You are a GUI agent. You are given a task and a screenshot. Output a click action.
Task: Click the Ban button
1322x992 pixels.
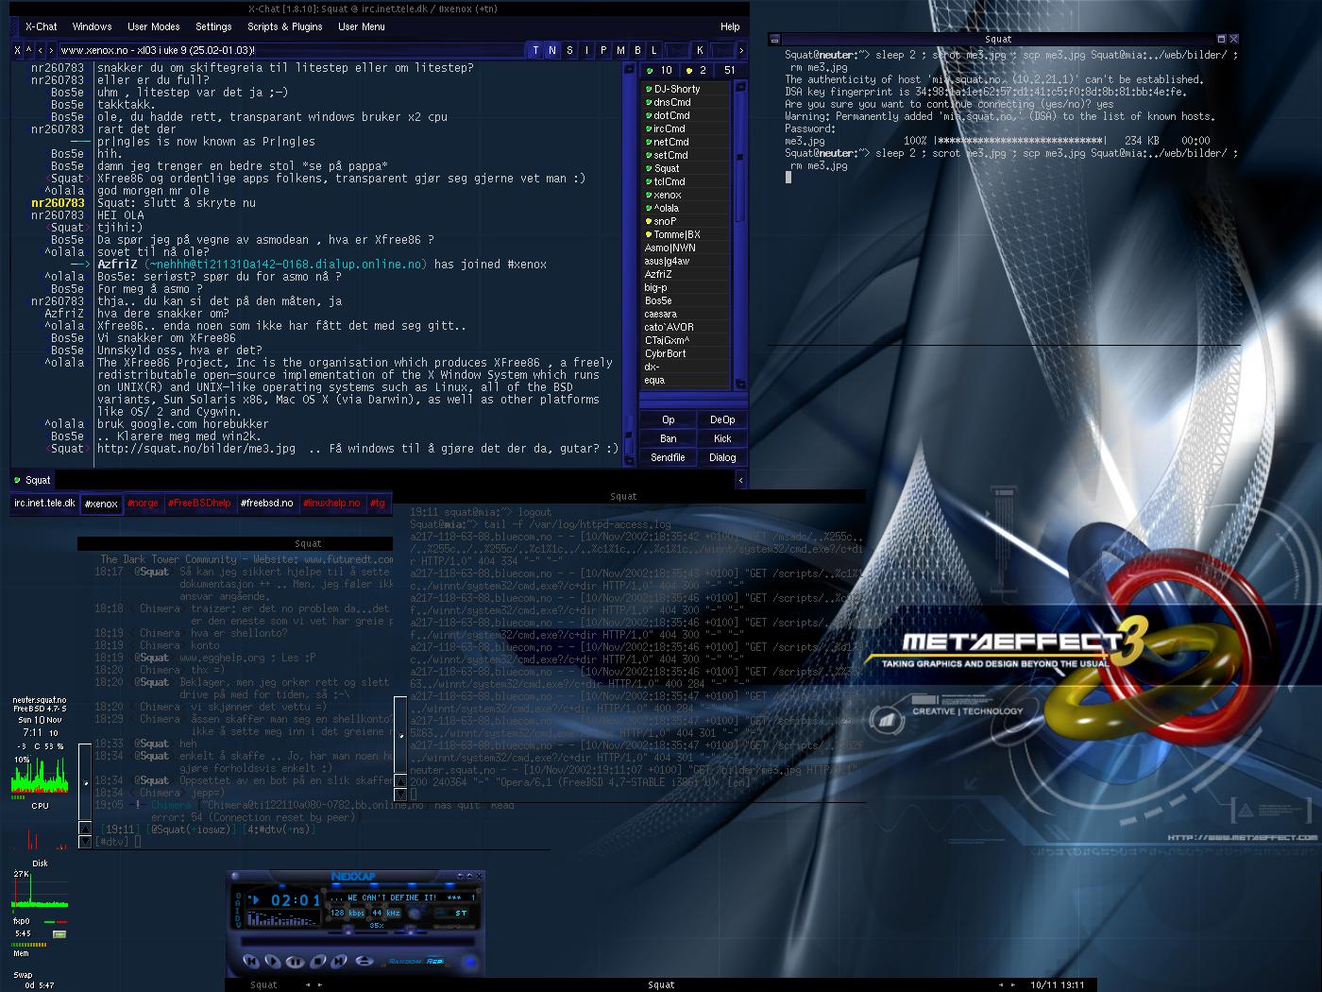click(x=668, y=439)
